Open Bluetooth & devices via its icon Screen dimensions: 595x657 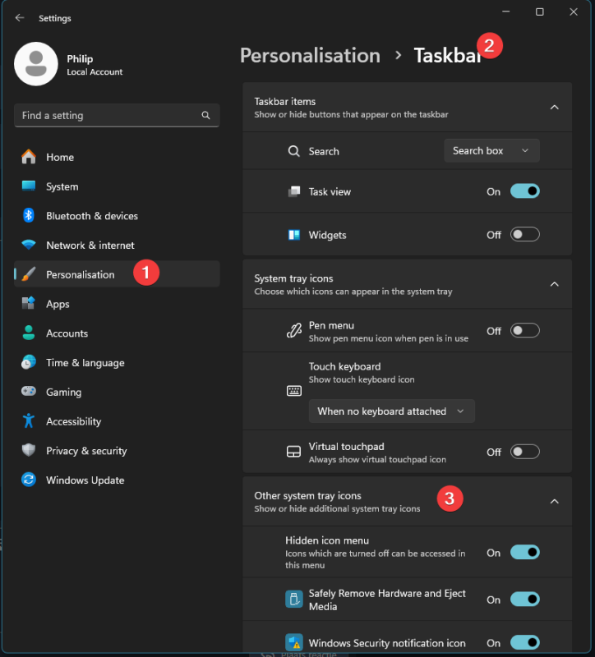coord(29,216)
